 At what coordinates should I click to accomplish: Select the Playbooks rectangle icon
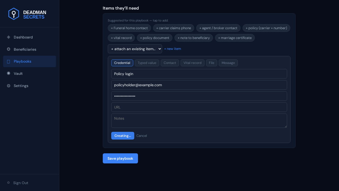8,62
